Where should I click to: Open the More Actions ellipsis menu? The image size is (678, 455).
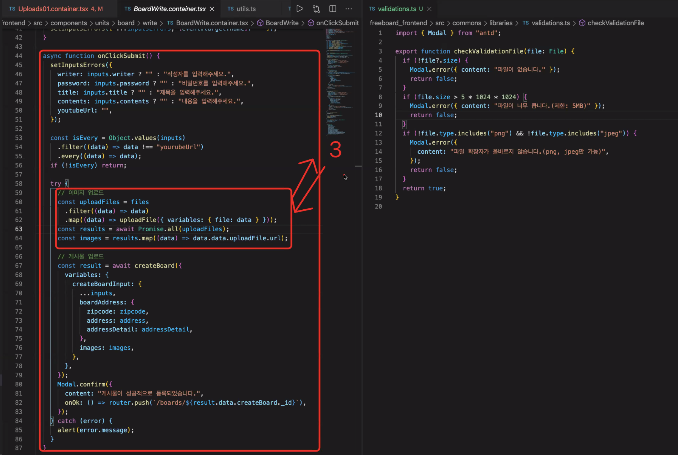tap(349, 9)
